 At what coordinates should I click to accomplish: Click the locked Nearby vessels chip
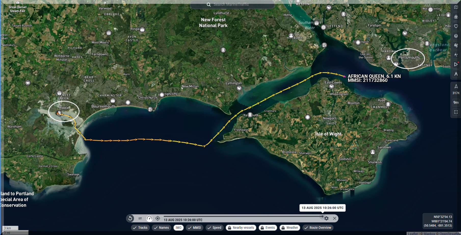point(241,228)
